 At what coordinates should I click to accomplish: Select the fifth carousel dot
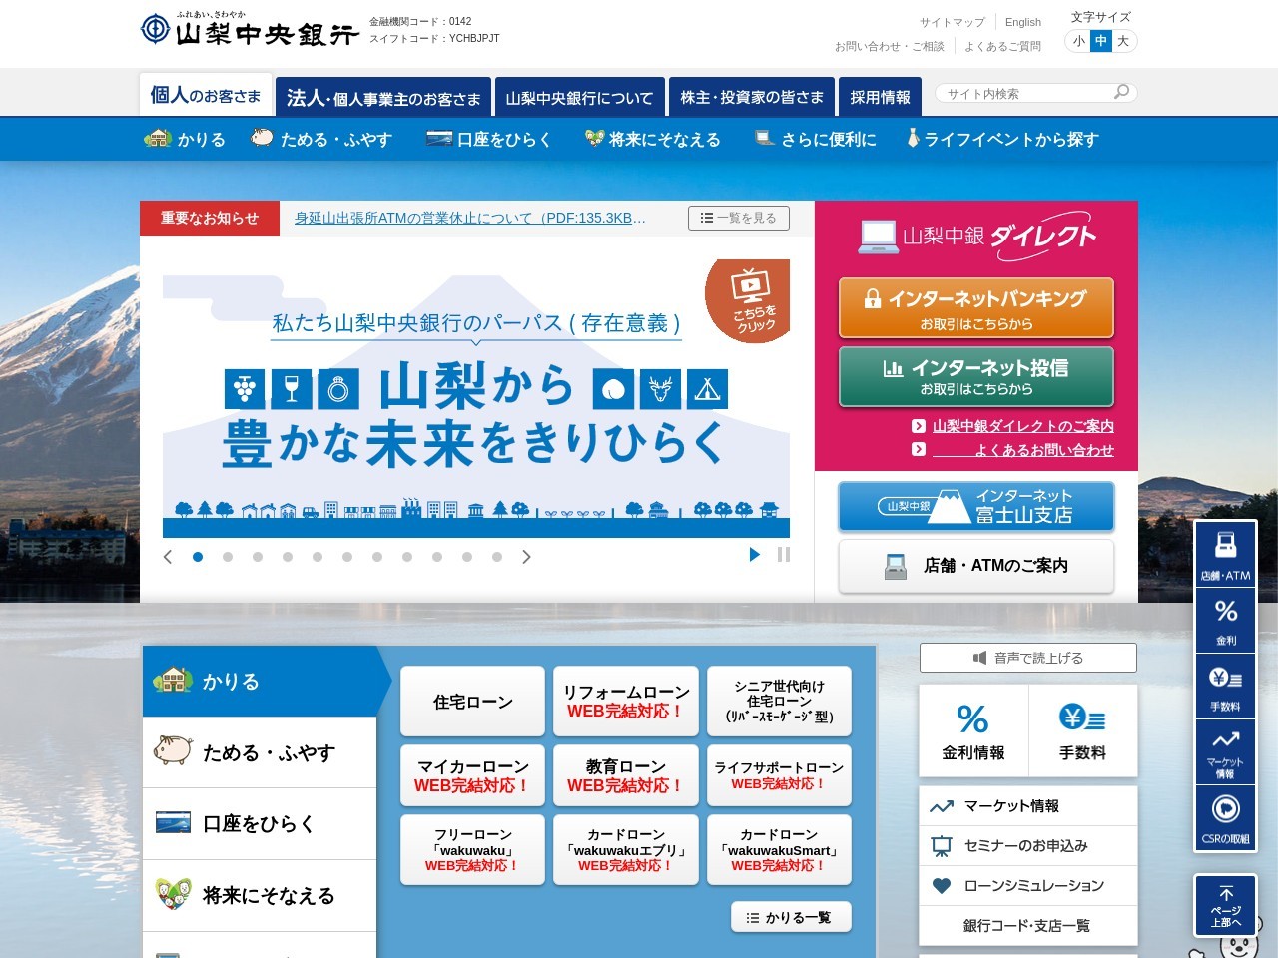click(318, 557)
